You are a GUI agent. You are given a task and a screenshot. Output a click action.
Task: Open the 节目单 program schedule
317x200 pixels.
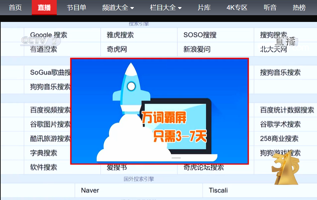coord(76,8)
